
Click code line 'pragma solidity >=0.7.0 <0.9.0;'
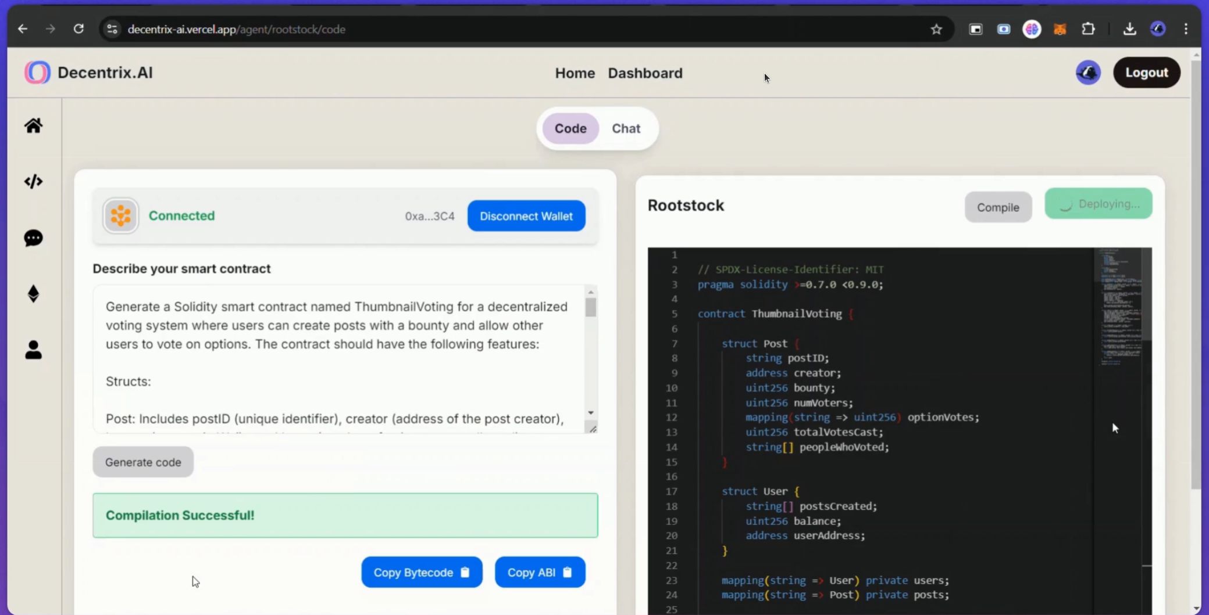(790, 285)
